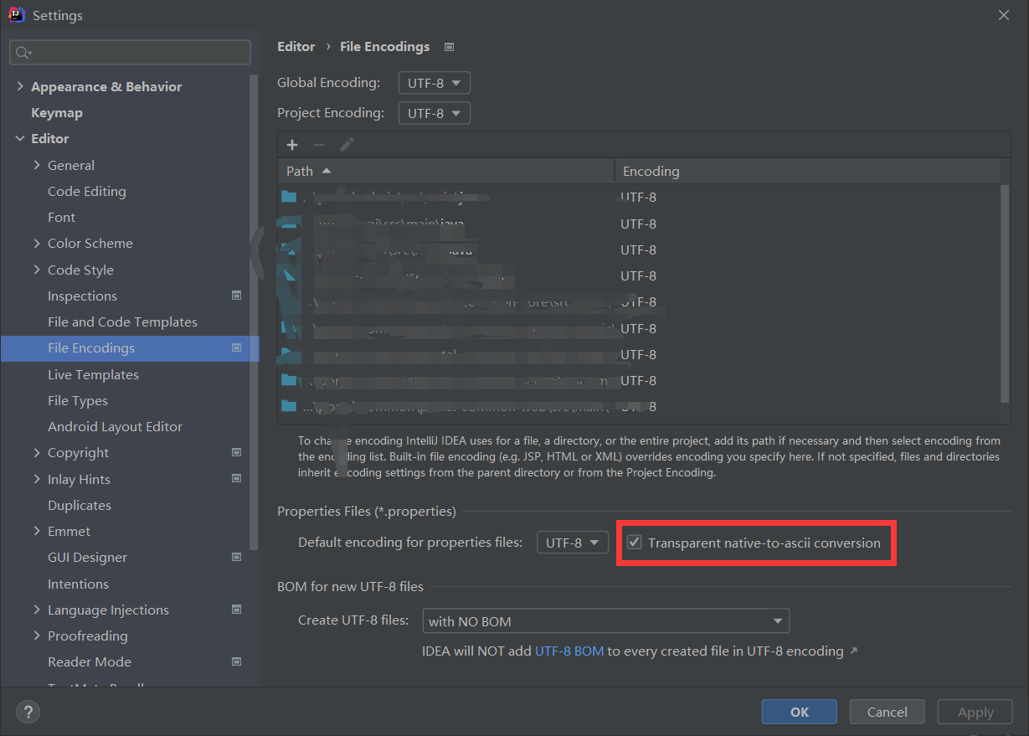Click the remove path minus icon
Image resolution: width=1029 pixels, height=736 pixels.
[319, 145]
